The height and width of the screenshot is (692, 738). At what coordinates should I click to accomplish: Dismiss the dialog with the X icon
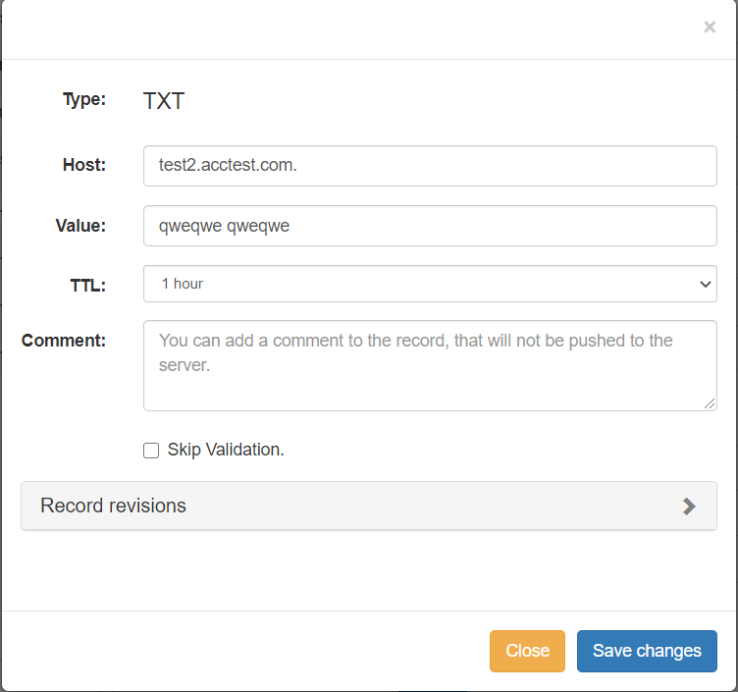pos(710,27)
